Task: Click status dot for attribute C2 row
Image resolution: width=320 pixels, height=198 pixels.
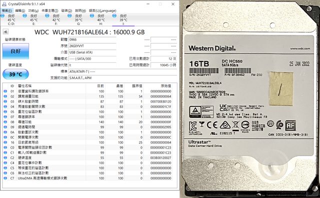Action: (x=5, y=158)
